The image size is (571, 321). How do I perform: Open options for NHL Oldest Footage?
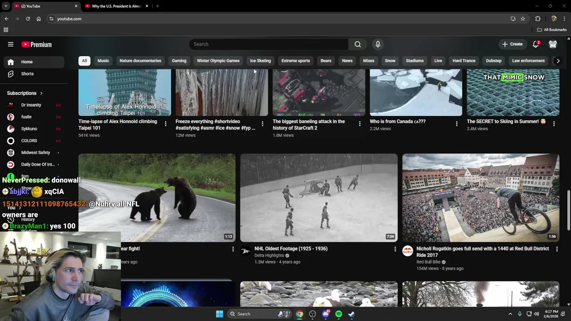click(x=395, y=249)
